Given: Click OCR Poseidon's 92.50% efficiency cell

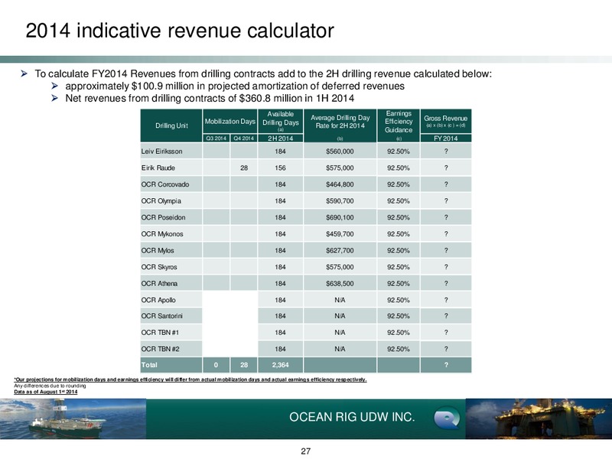Looking at the screenshot, I should (399, 217).
